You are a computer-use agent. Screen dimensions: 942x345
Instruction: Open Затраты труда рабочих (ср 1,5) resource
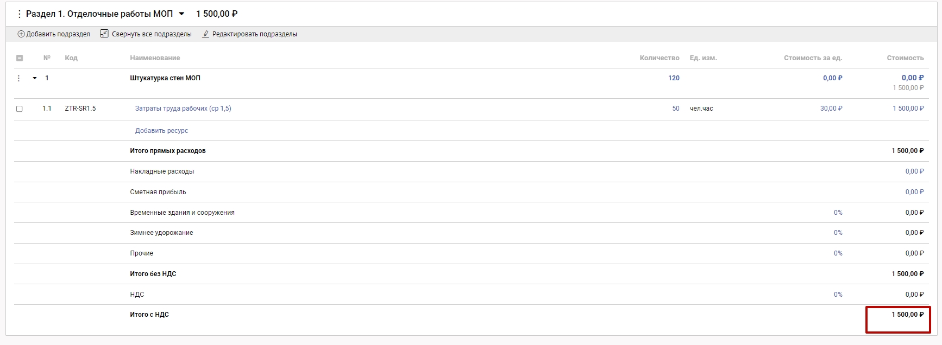coord(183,108)
